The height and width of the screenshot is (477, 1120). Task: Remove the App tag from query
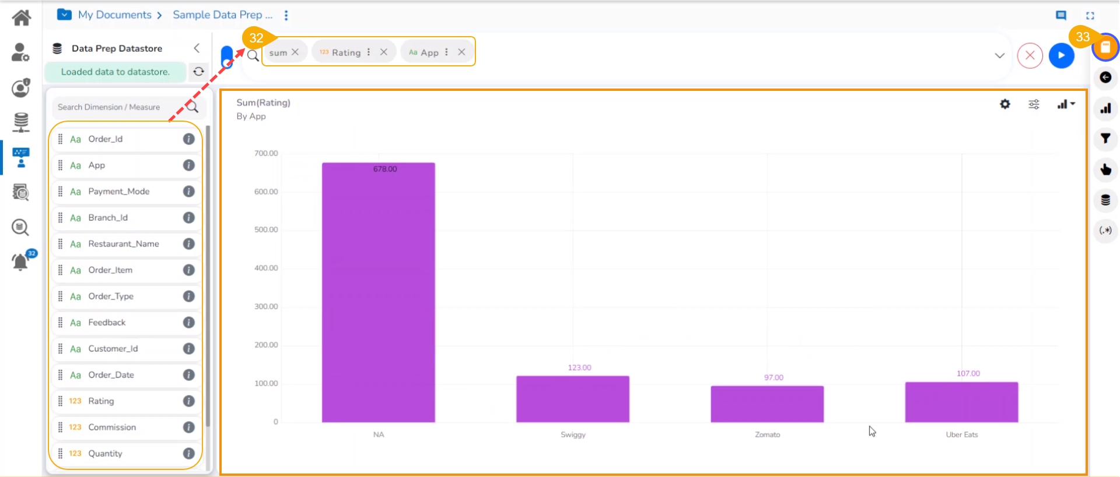(461, 52)
